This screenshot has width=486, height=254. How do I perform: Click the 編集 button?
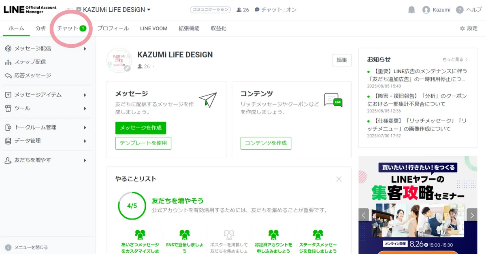pos(342,60)
